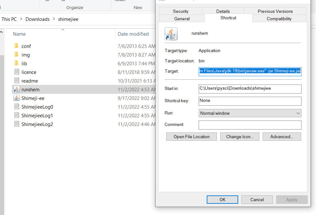This screenshot has height=215, width=316.
Task: Click the Comment input field
Action: pyautogui.click(x=250, y=125)
